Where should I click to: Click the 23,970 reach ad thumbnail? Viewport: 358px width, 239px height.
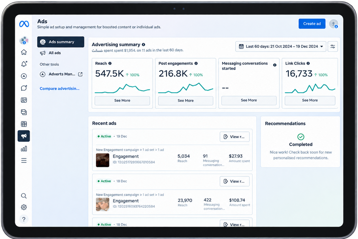click(103, 204)
